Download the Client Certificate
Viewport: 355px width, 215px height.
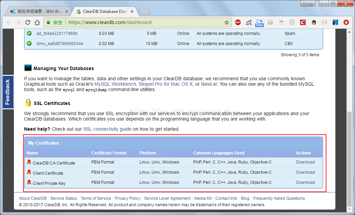pos(305,172)
